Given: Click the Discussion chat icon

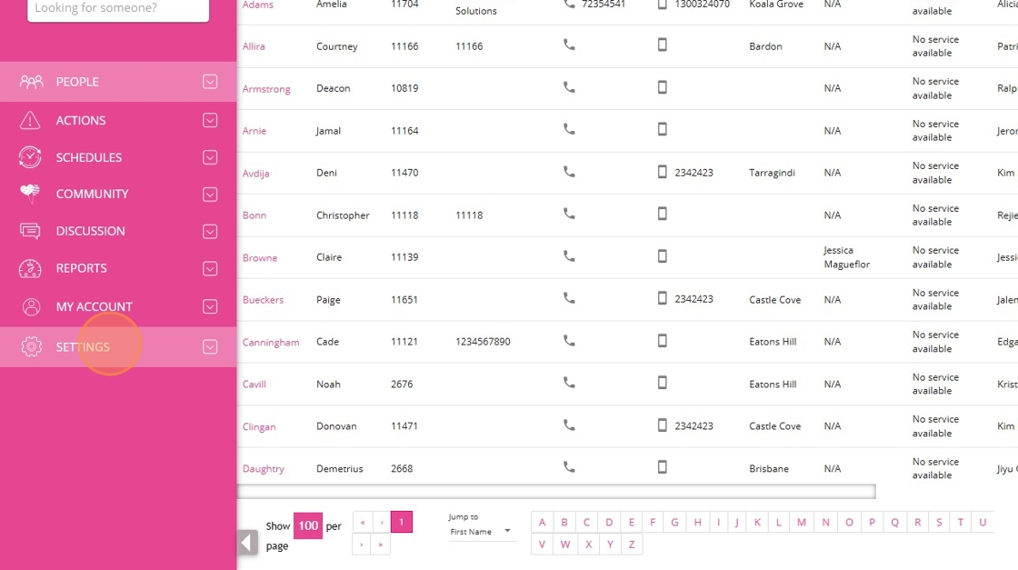Looking at the screenshot, I should (x=30, y=231).
